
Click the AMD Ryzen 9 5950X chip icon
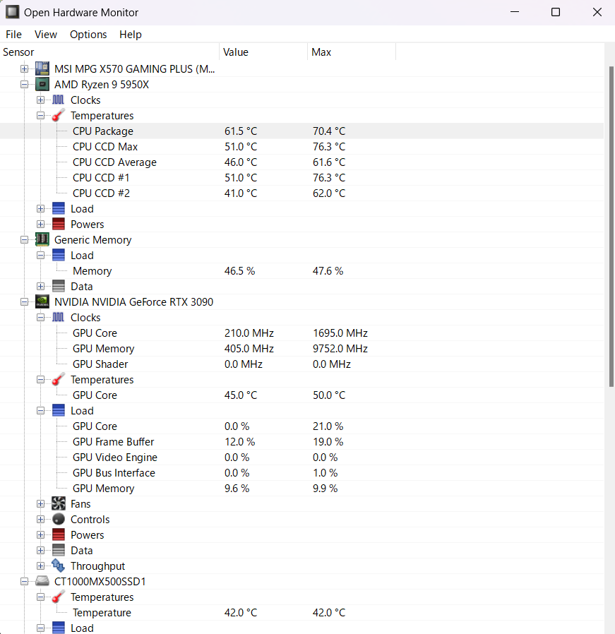pyautogui.click(x=42, y=85)
